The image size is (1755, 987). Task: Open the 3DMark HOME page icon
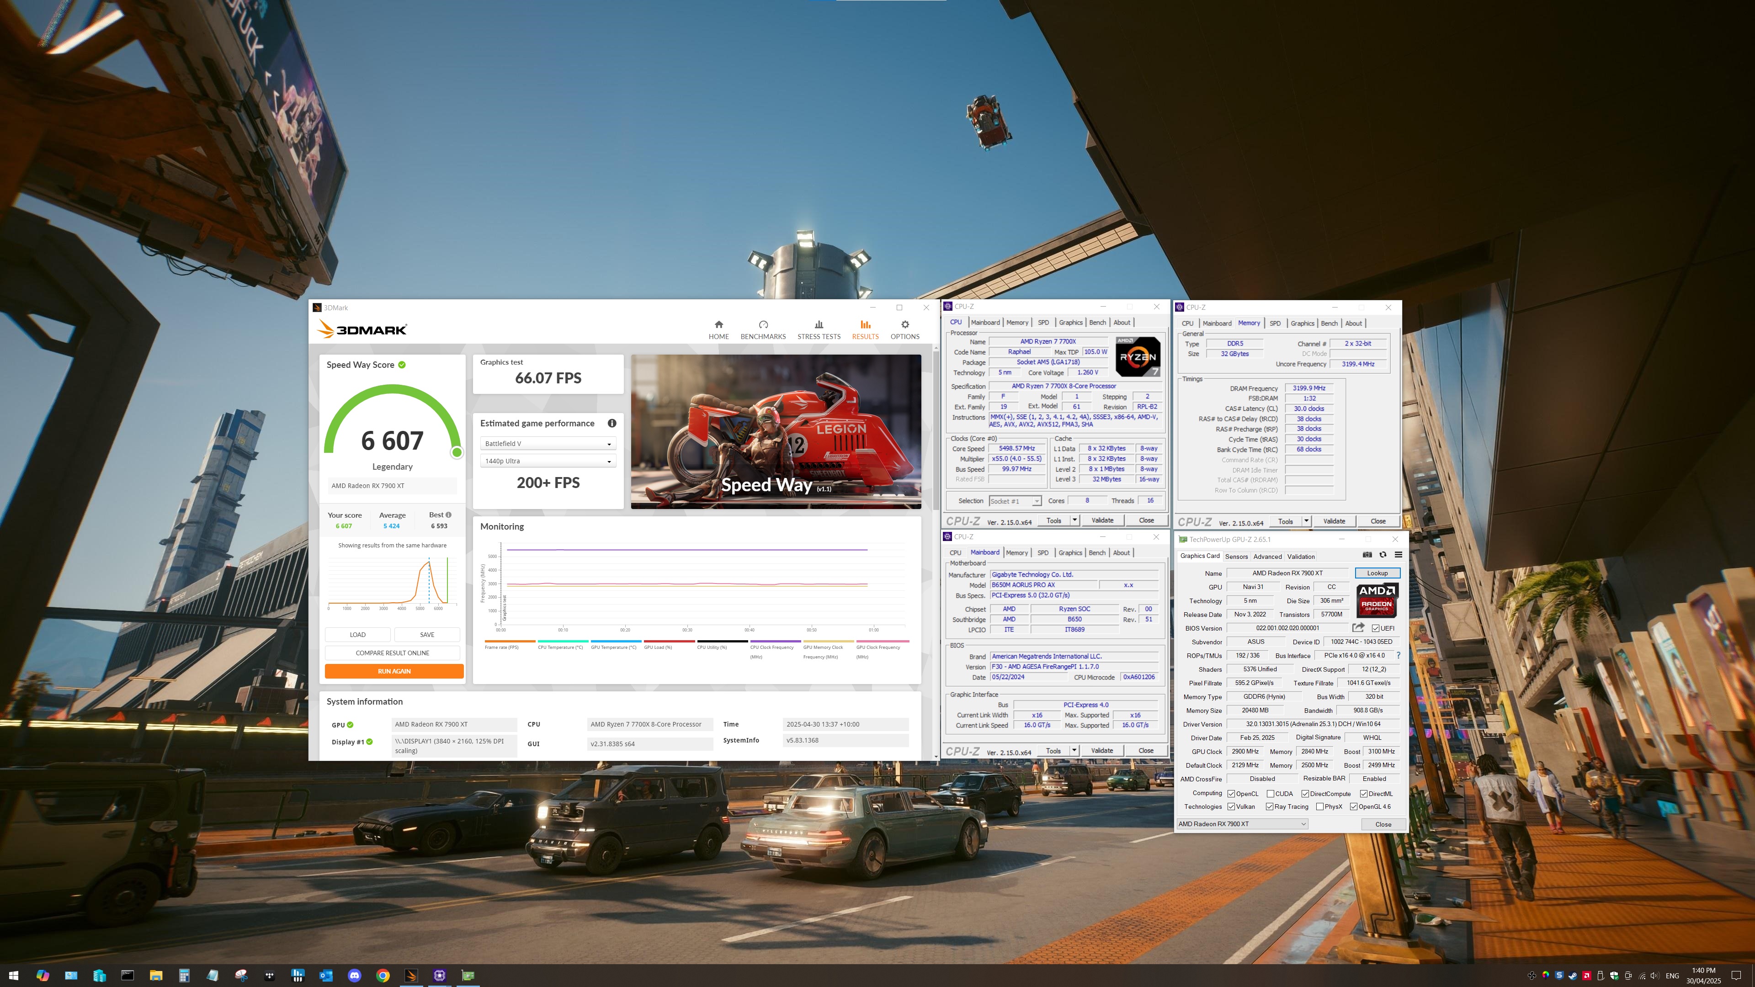(718, 324)
